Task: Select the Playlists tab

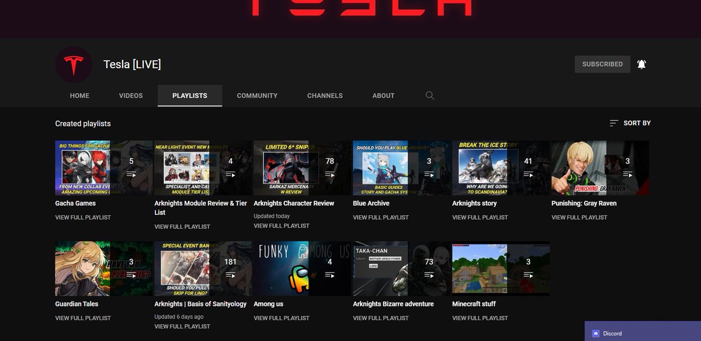Action: [x=190, y=96]
